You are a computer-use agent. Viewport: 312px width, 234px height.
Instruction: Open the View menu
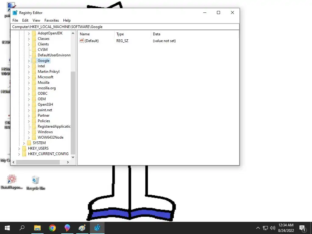point(37,20)
